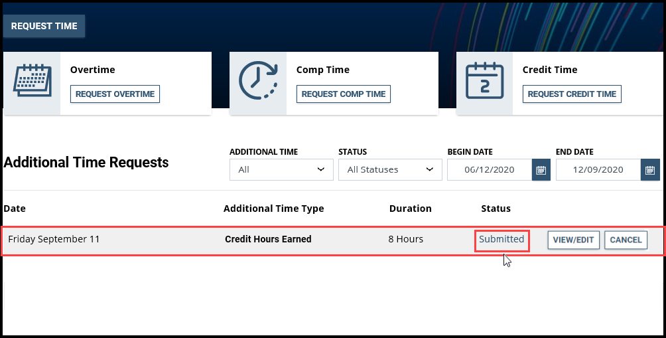Click Request Credit Time button
The height and width of the screenshot is (338, 666).
click(x=572, y=94)
